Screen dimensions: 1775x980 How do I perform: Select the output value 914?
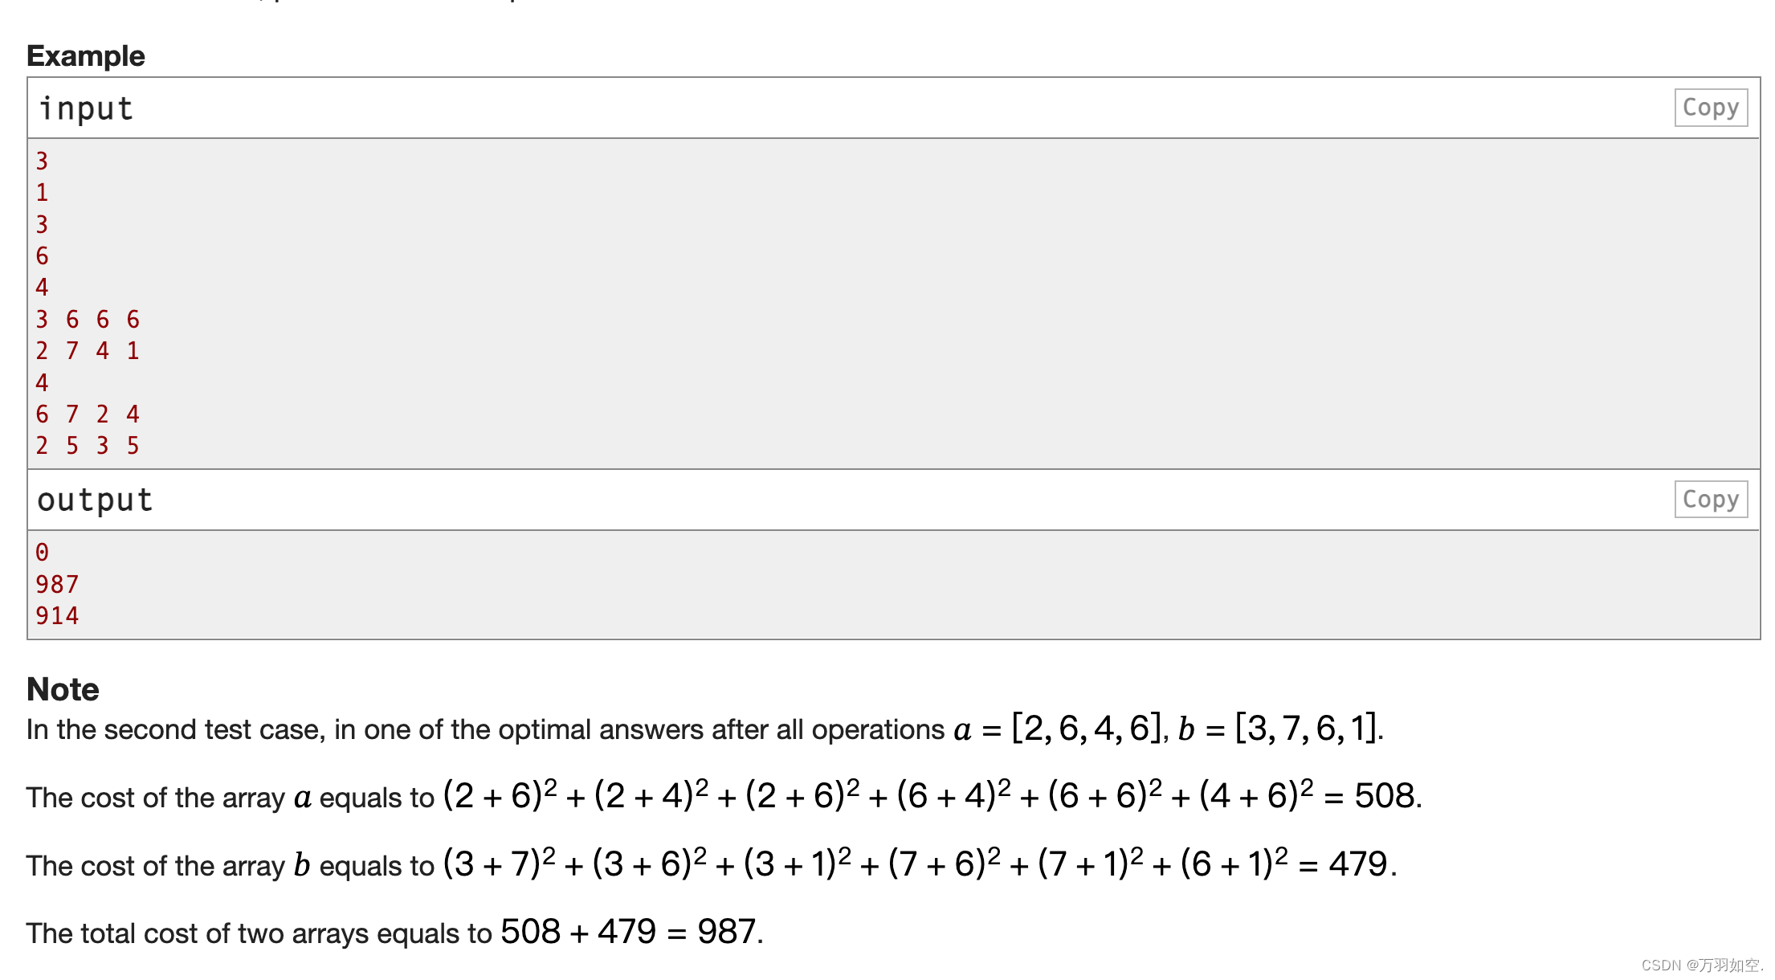point(58,615)
